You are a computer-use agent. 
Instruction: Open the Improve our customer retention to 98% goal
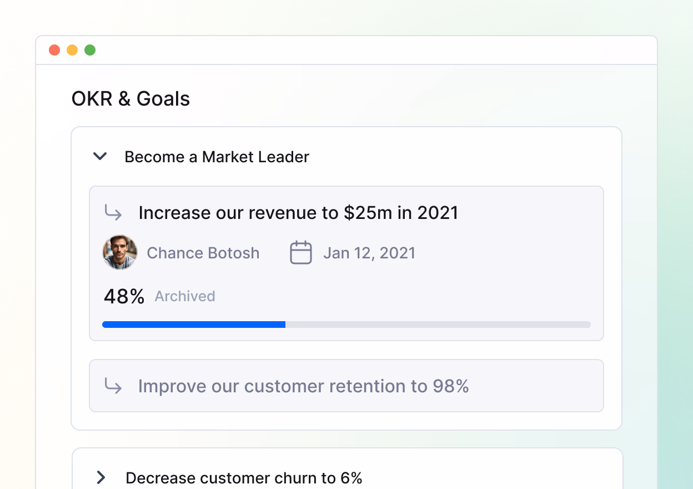click(x=303, y=386)
